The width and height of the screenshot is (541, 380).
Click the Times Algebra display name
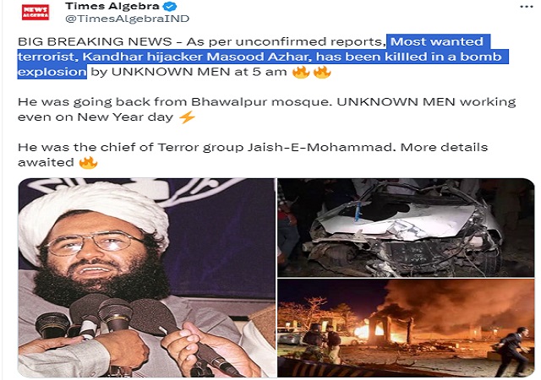click(112, 6)
